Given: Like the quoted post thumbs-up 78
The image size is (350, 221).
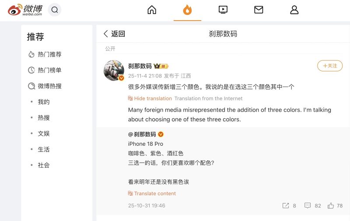Looking at the screenshot, I should [x=331, y=205].
